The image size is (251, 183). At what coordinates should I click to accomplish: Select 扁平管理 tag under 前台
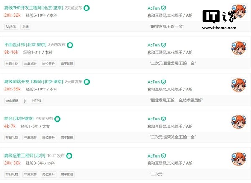(67, 138)
